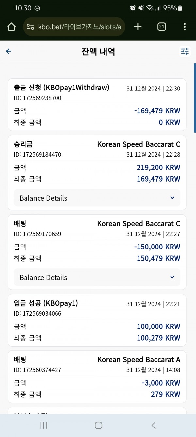Viewport: 196px width, 437px height.
Task: Open the filter settings icon beside 잔액 내역
Action: (x=185, y=51)
